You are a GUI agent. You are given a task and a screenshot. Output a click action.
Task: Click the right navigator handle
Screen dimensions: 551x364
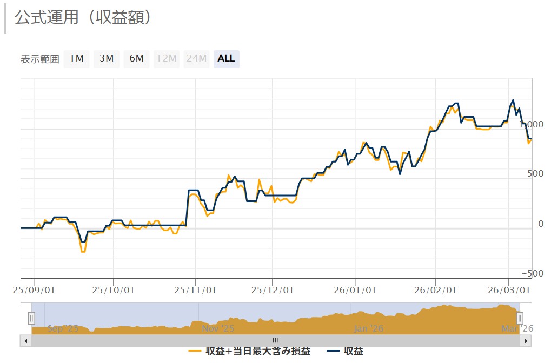click(520, 318)
